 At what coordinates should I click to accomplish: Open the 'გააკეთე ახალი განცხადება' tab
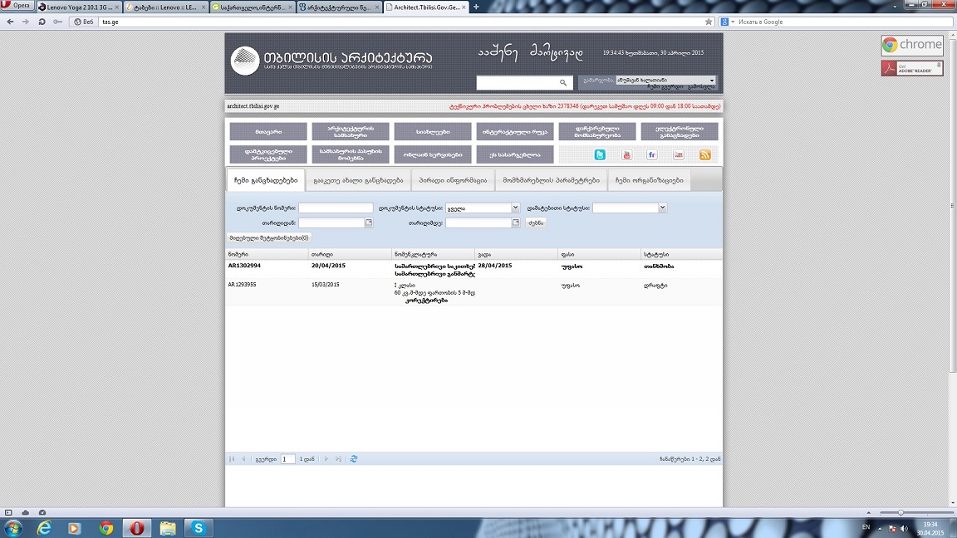pyautogui.click(x=358, y=180)
